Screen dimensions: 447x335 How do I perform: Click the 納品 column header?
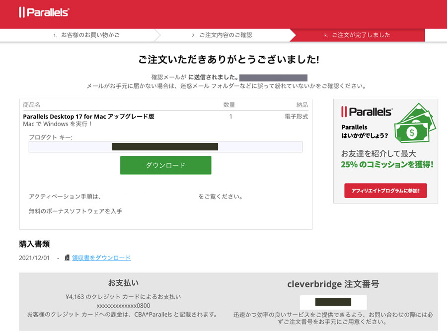click(302, 105)
